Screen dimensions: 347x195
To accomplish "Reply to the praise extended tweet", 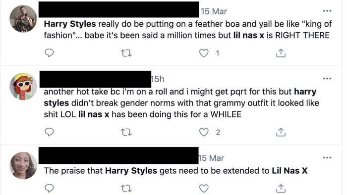I will pyautogui.click(x=49, y=189).
